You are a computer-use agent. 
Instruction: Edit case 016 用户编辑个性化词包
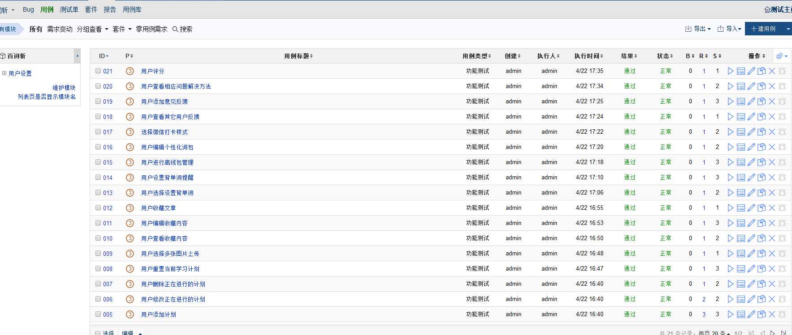pyautogui.click(x=751, y=147)
